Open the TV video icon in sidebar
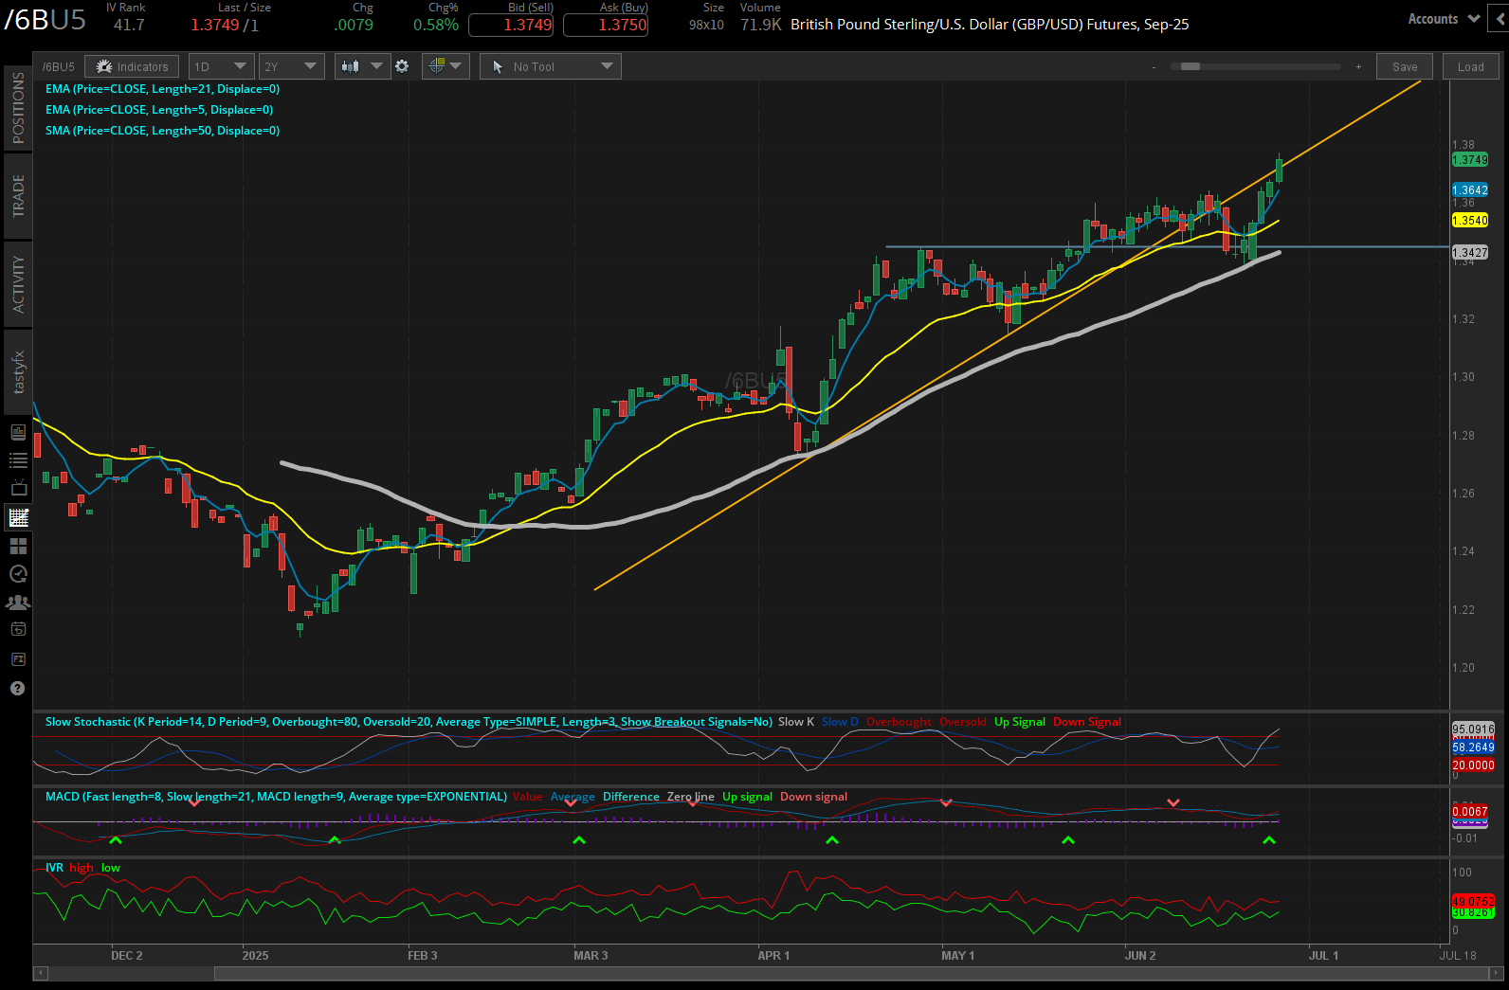This screenshot has height=990, width=1509. click(x=18, y=489)
